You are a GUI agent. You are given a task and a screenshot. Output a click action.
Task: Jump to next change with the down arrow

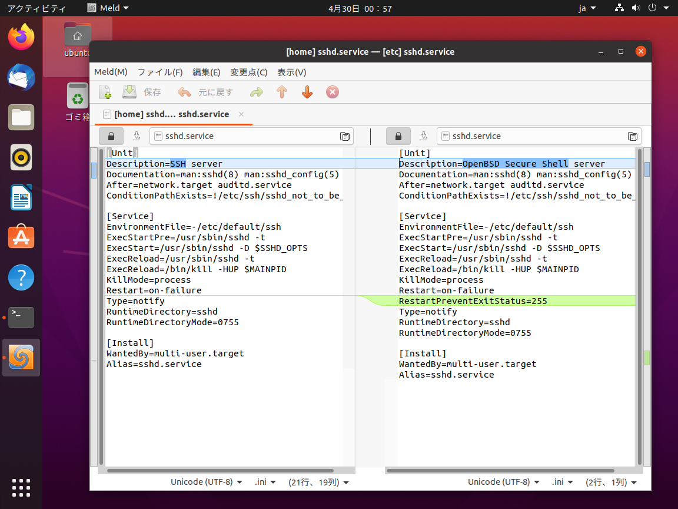(307, 92)
